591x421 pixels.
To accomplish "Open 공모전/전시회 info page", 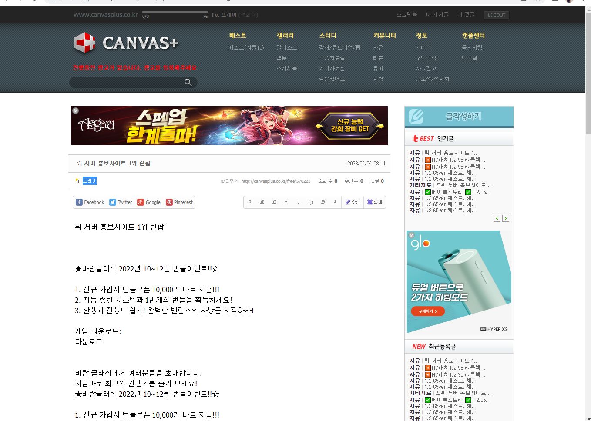I will (433, 79).
